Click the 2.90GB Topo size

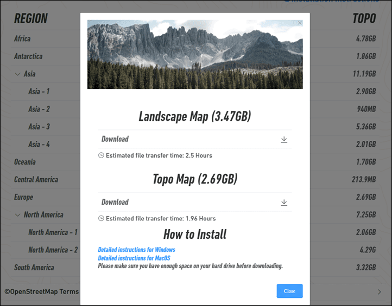coord(366,92)
